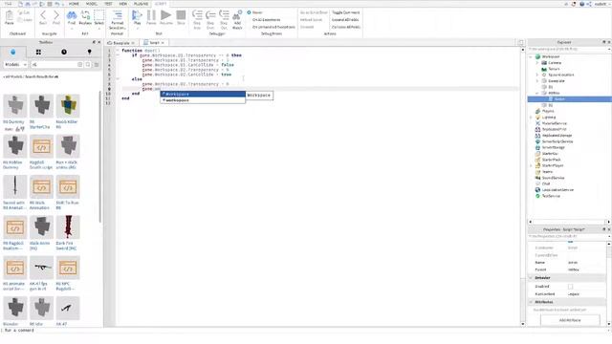This screenshot has width=612, height=344.
Task: Select the Never break option
Action: [x=255, y=12]
